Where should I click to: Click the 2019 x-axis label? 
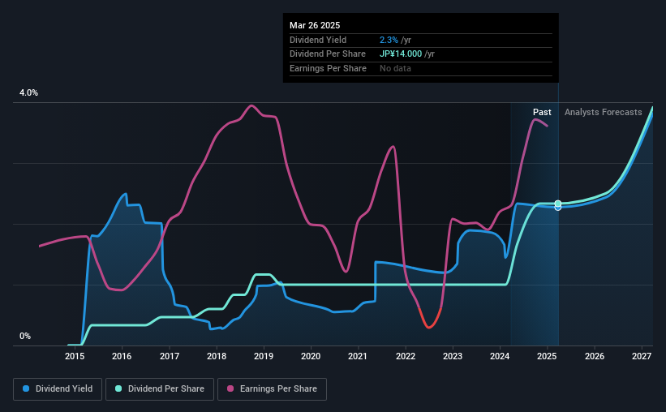pyautogui.click(x=264, y=356)
